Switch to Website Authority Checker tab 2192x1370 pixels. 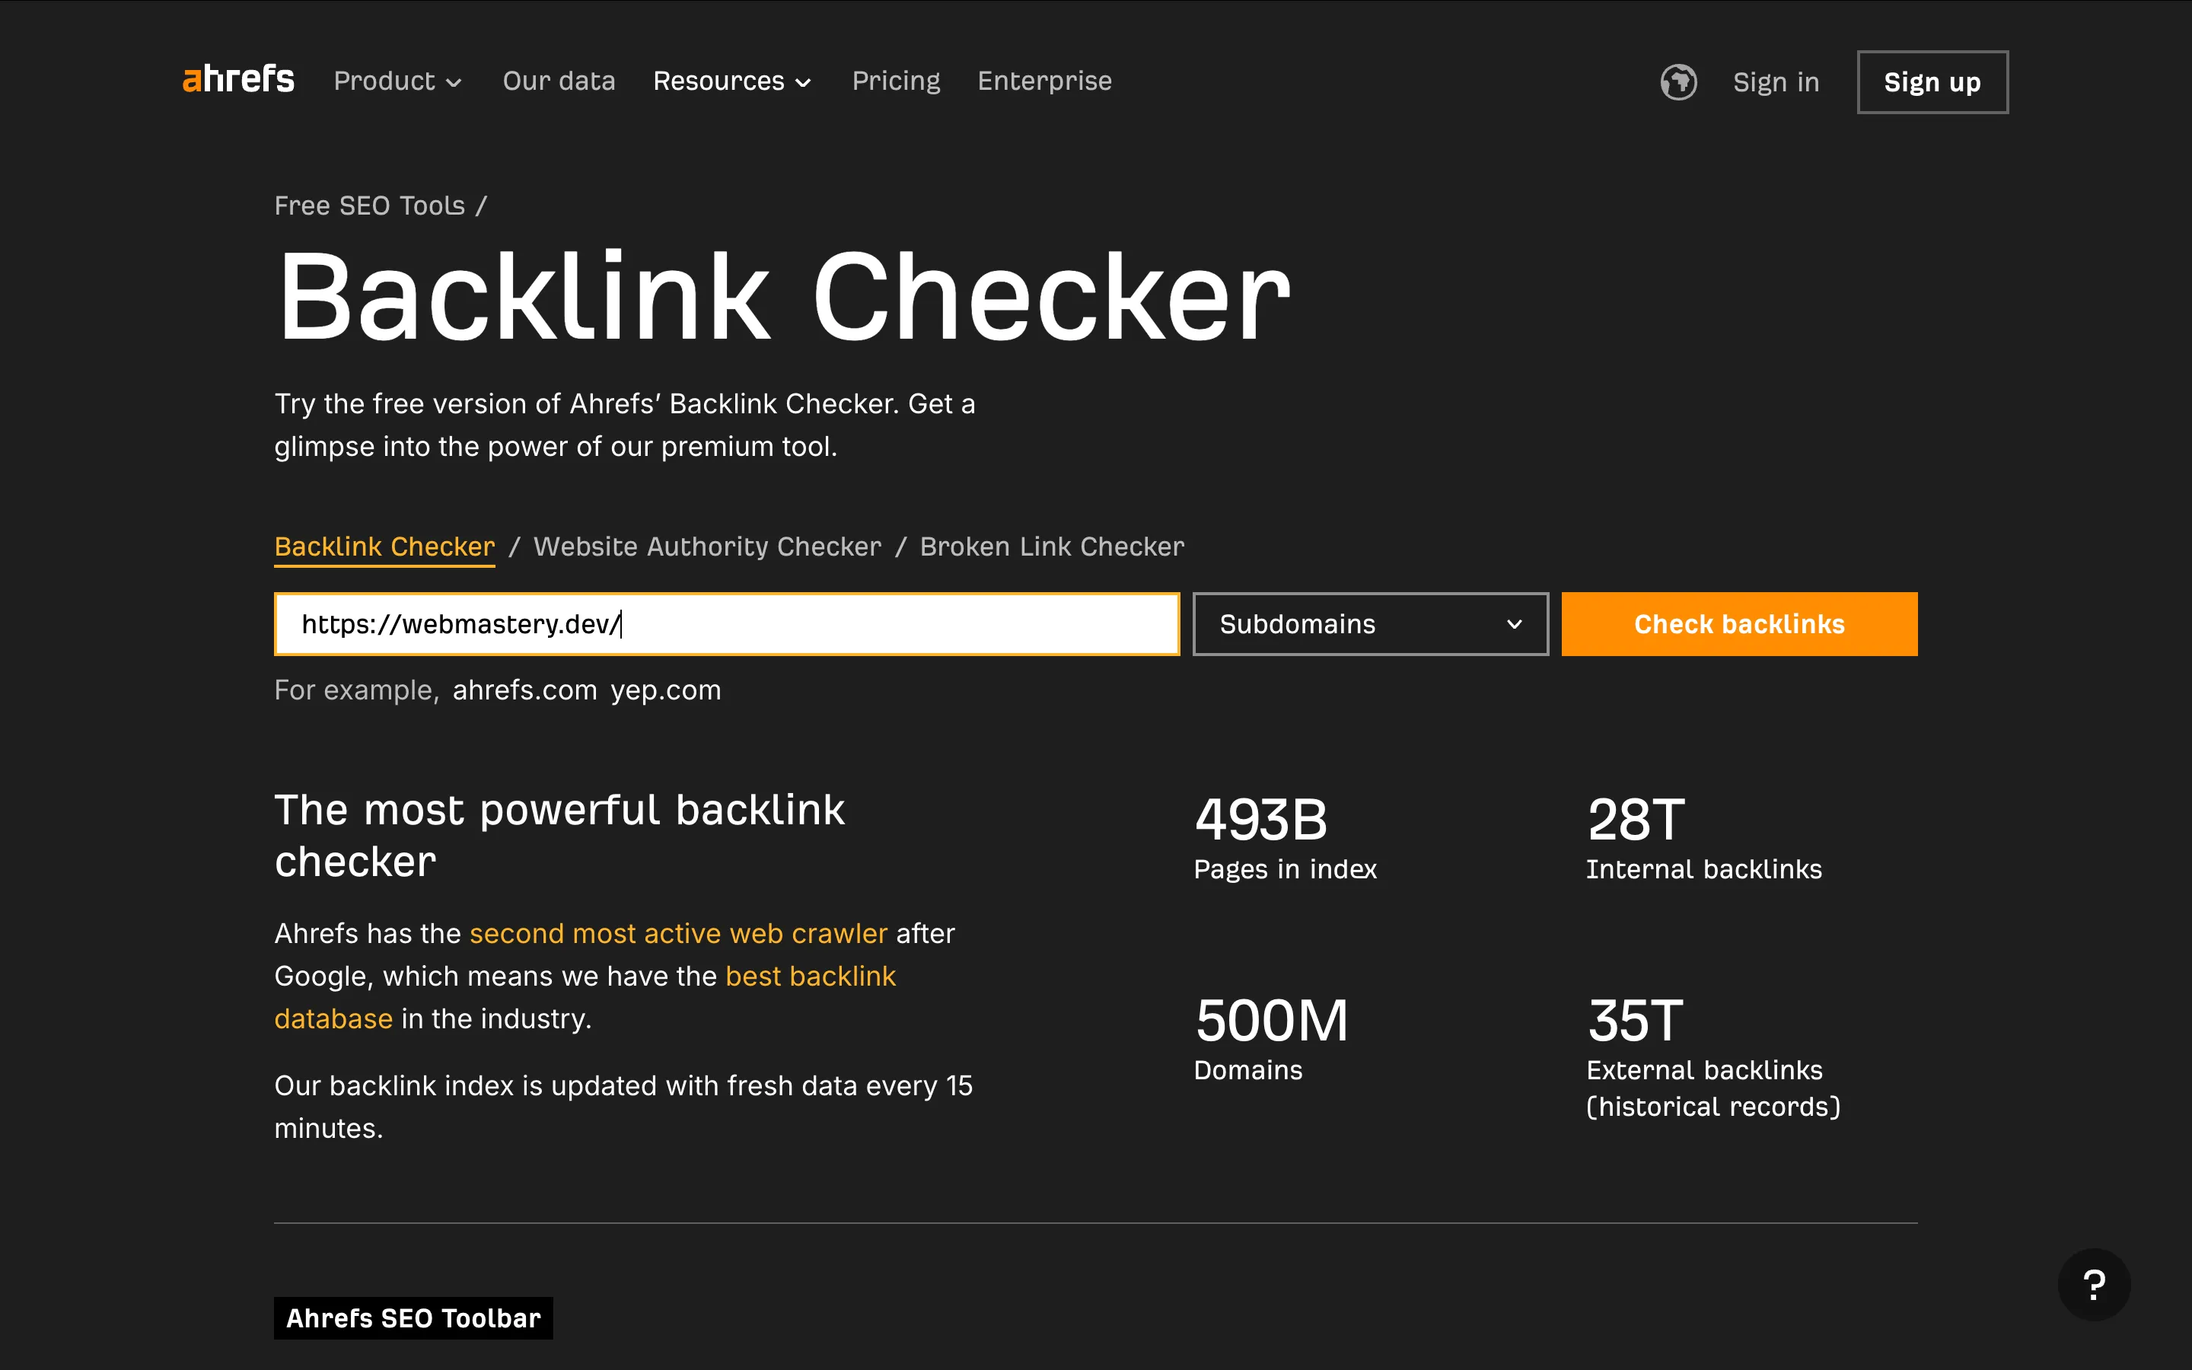(x=707, y=546)
